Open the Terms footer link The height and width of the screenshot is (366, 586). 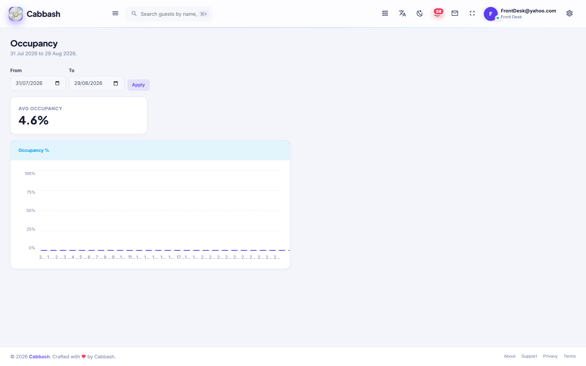[570, 356]
